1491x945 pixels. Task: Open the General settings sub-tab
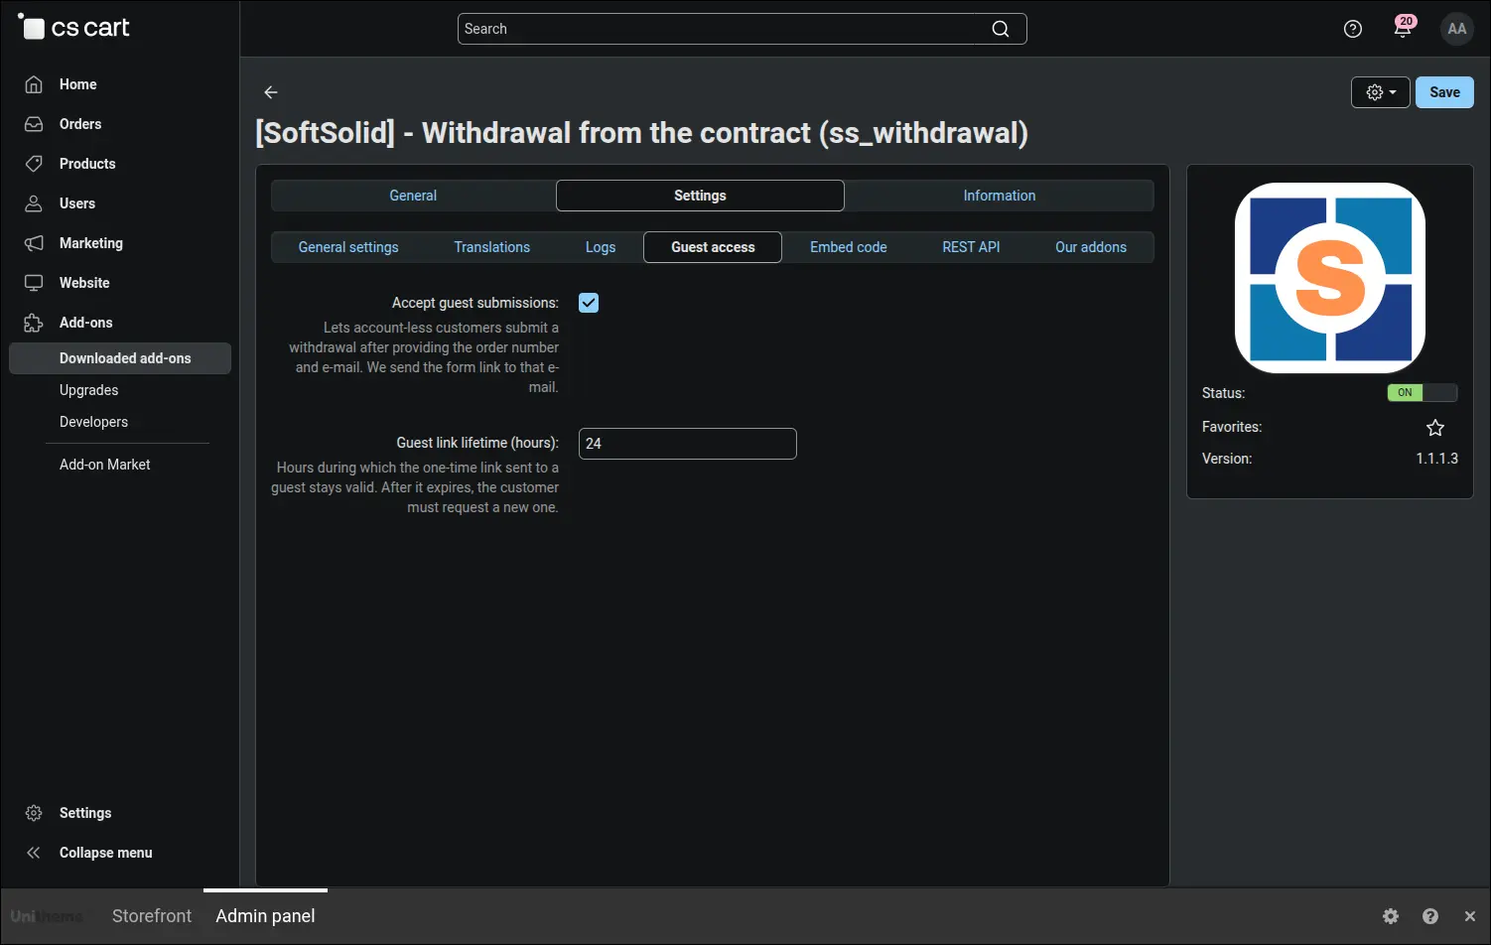click(348, 247)
